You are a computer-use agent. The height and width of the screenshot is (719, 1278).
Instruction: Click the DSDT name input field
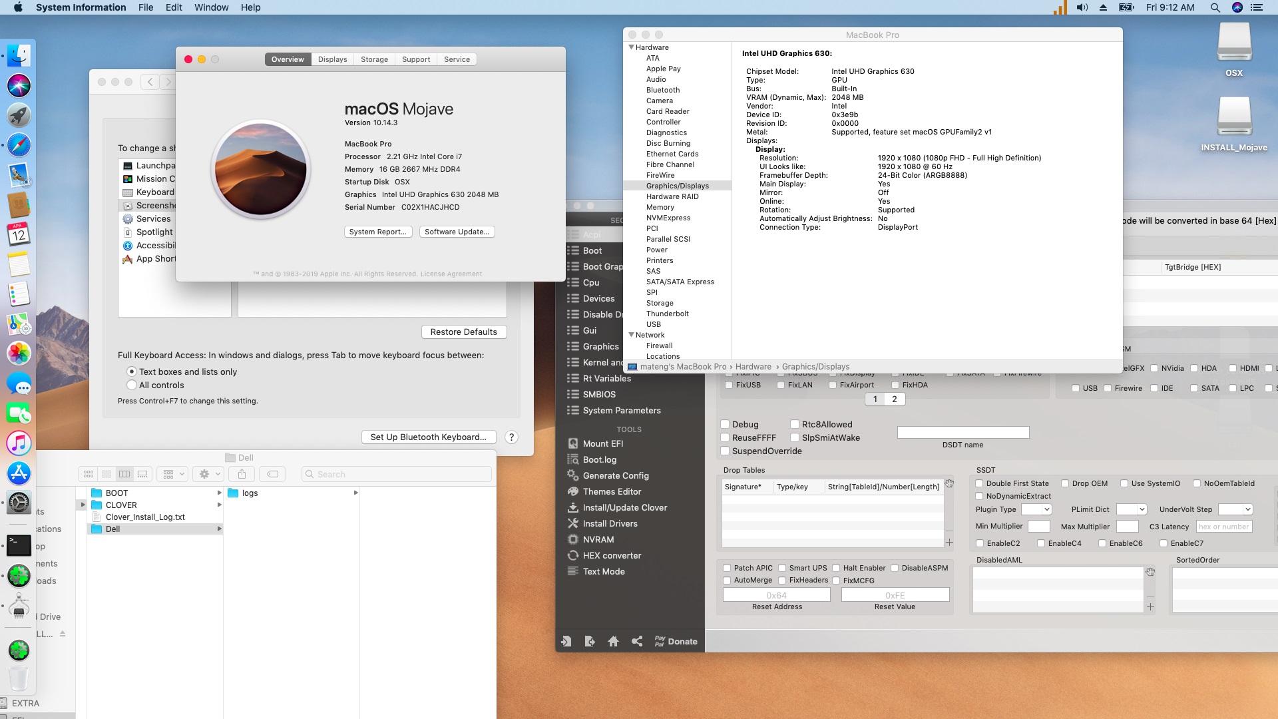pos(963,432)
